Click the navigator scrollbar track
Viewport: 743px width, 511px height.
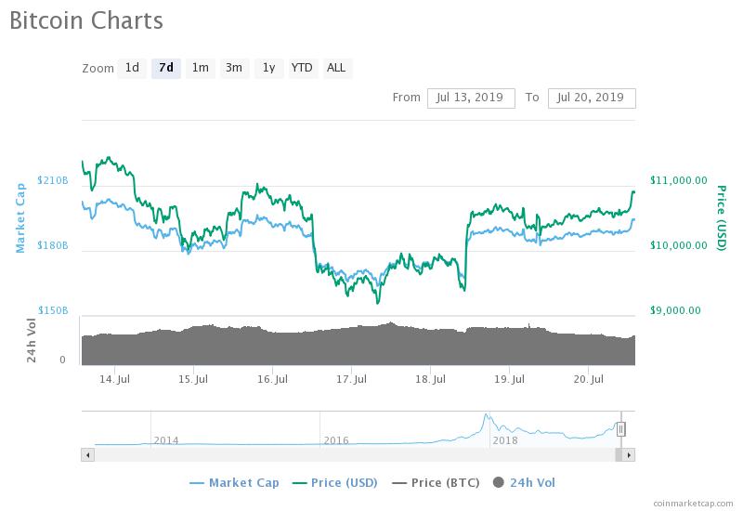tap(353, 454)
